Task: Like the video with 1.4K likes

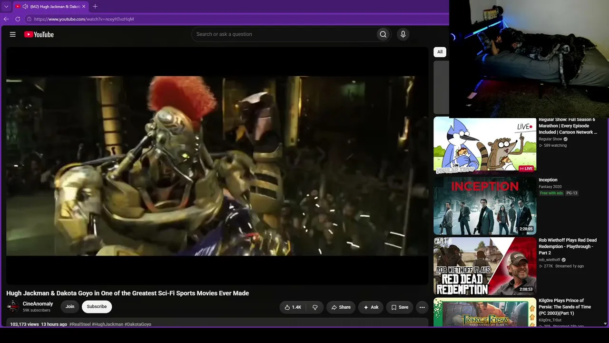Action: click(293, 307)
